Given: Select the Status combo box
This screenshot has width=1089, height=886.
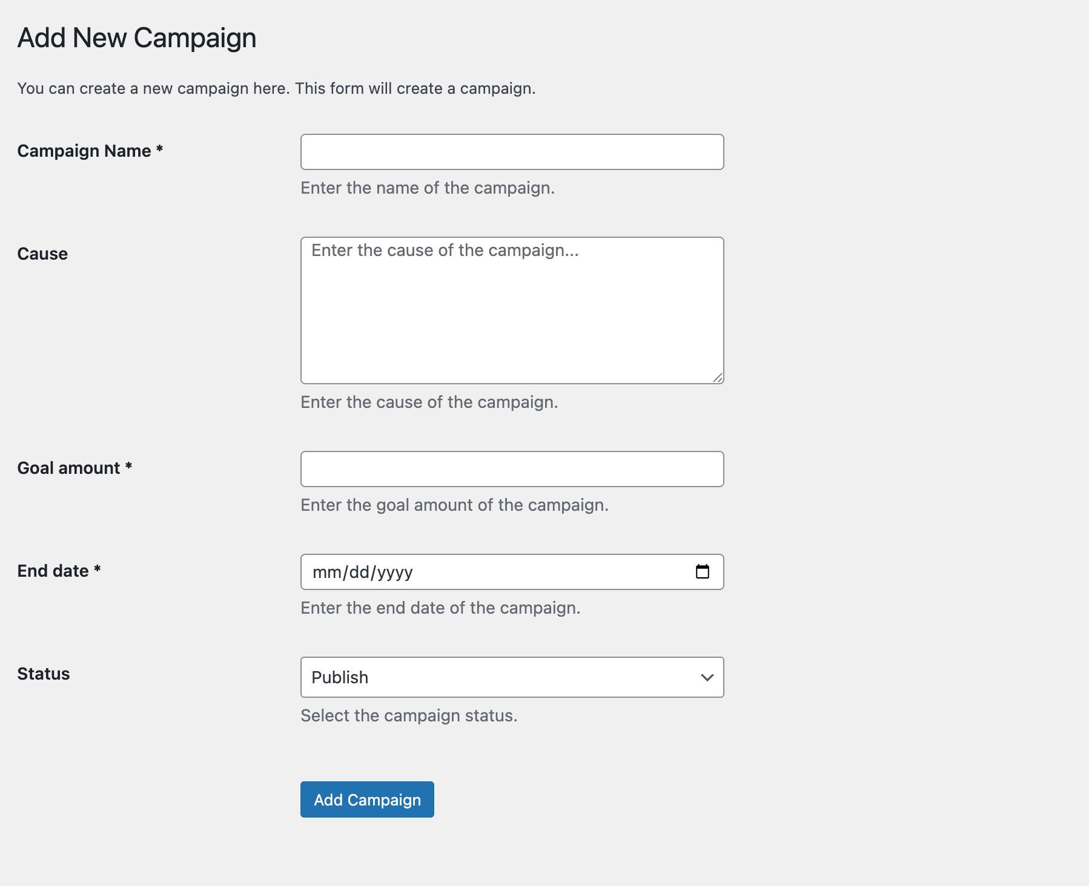Looking at the screenshot, I should click(512, 677).
